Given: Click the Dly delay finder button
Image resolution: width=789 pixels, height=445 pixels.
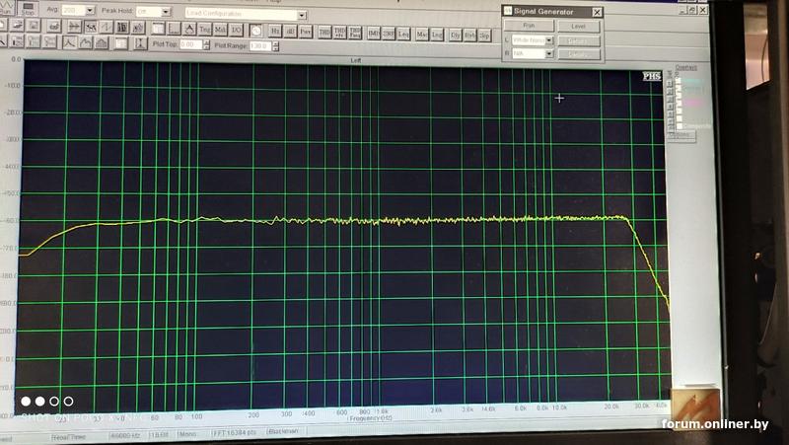Looking at the screenshot, I should [456, 36].
